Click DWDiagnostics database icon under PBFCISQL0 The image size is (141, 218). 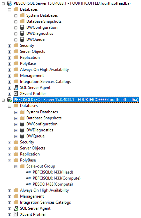22,130
